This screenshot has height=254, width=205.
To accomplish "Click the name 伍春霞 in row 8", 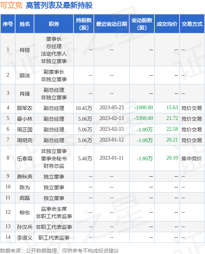I will click(25, 158).
